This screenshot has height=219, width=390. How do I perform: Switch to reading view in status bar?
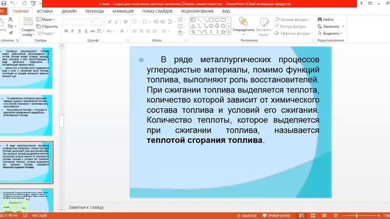point(324,215)
